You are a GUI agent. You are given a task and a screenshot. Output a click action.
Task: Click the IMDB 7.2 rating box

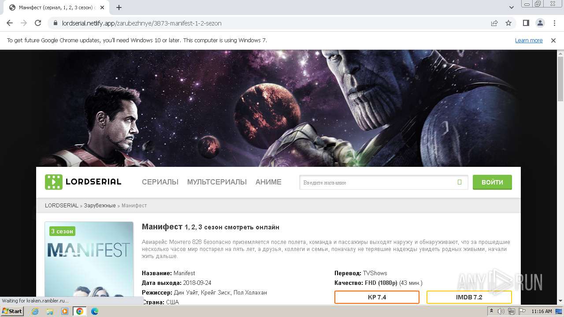469,297
